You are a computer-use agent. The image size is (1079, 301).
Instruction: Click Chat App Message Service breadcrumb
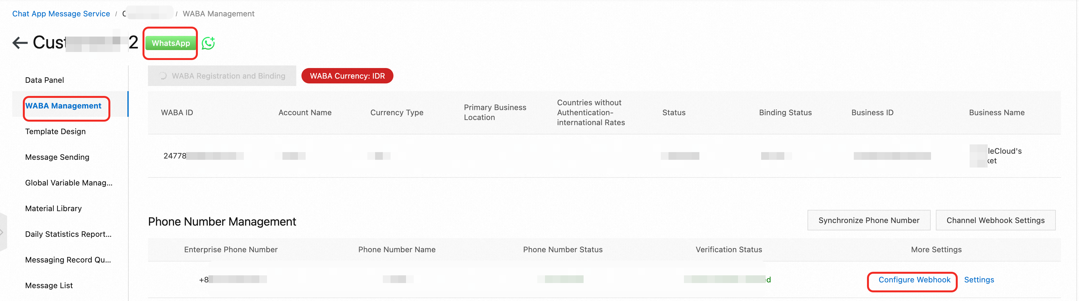pyautogui.click(x=61, y=13)
